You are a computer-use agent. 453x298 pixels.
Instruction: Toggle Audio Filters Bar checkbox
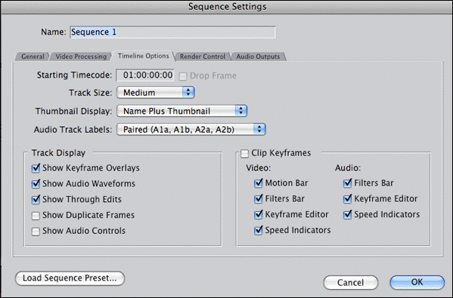347,183
